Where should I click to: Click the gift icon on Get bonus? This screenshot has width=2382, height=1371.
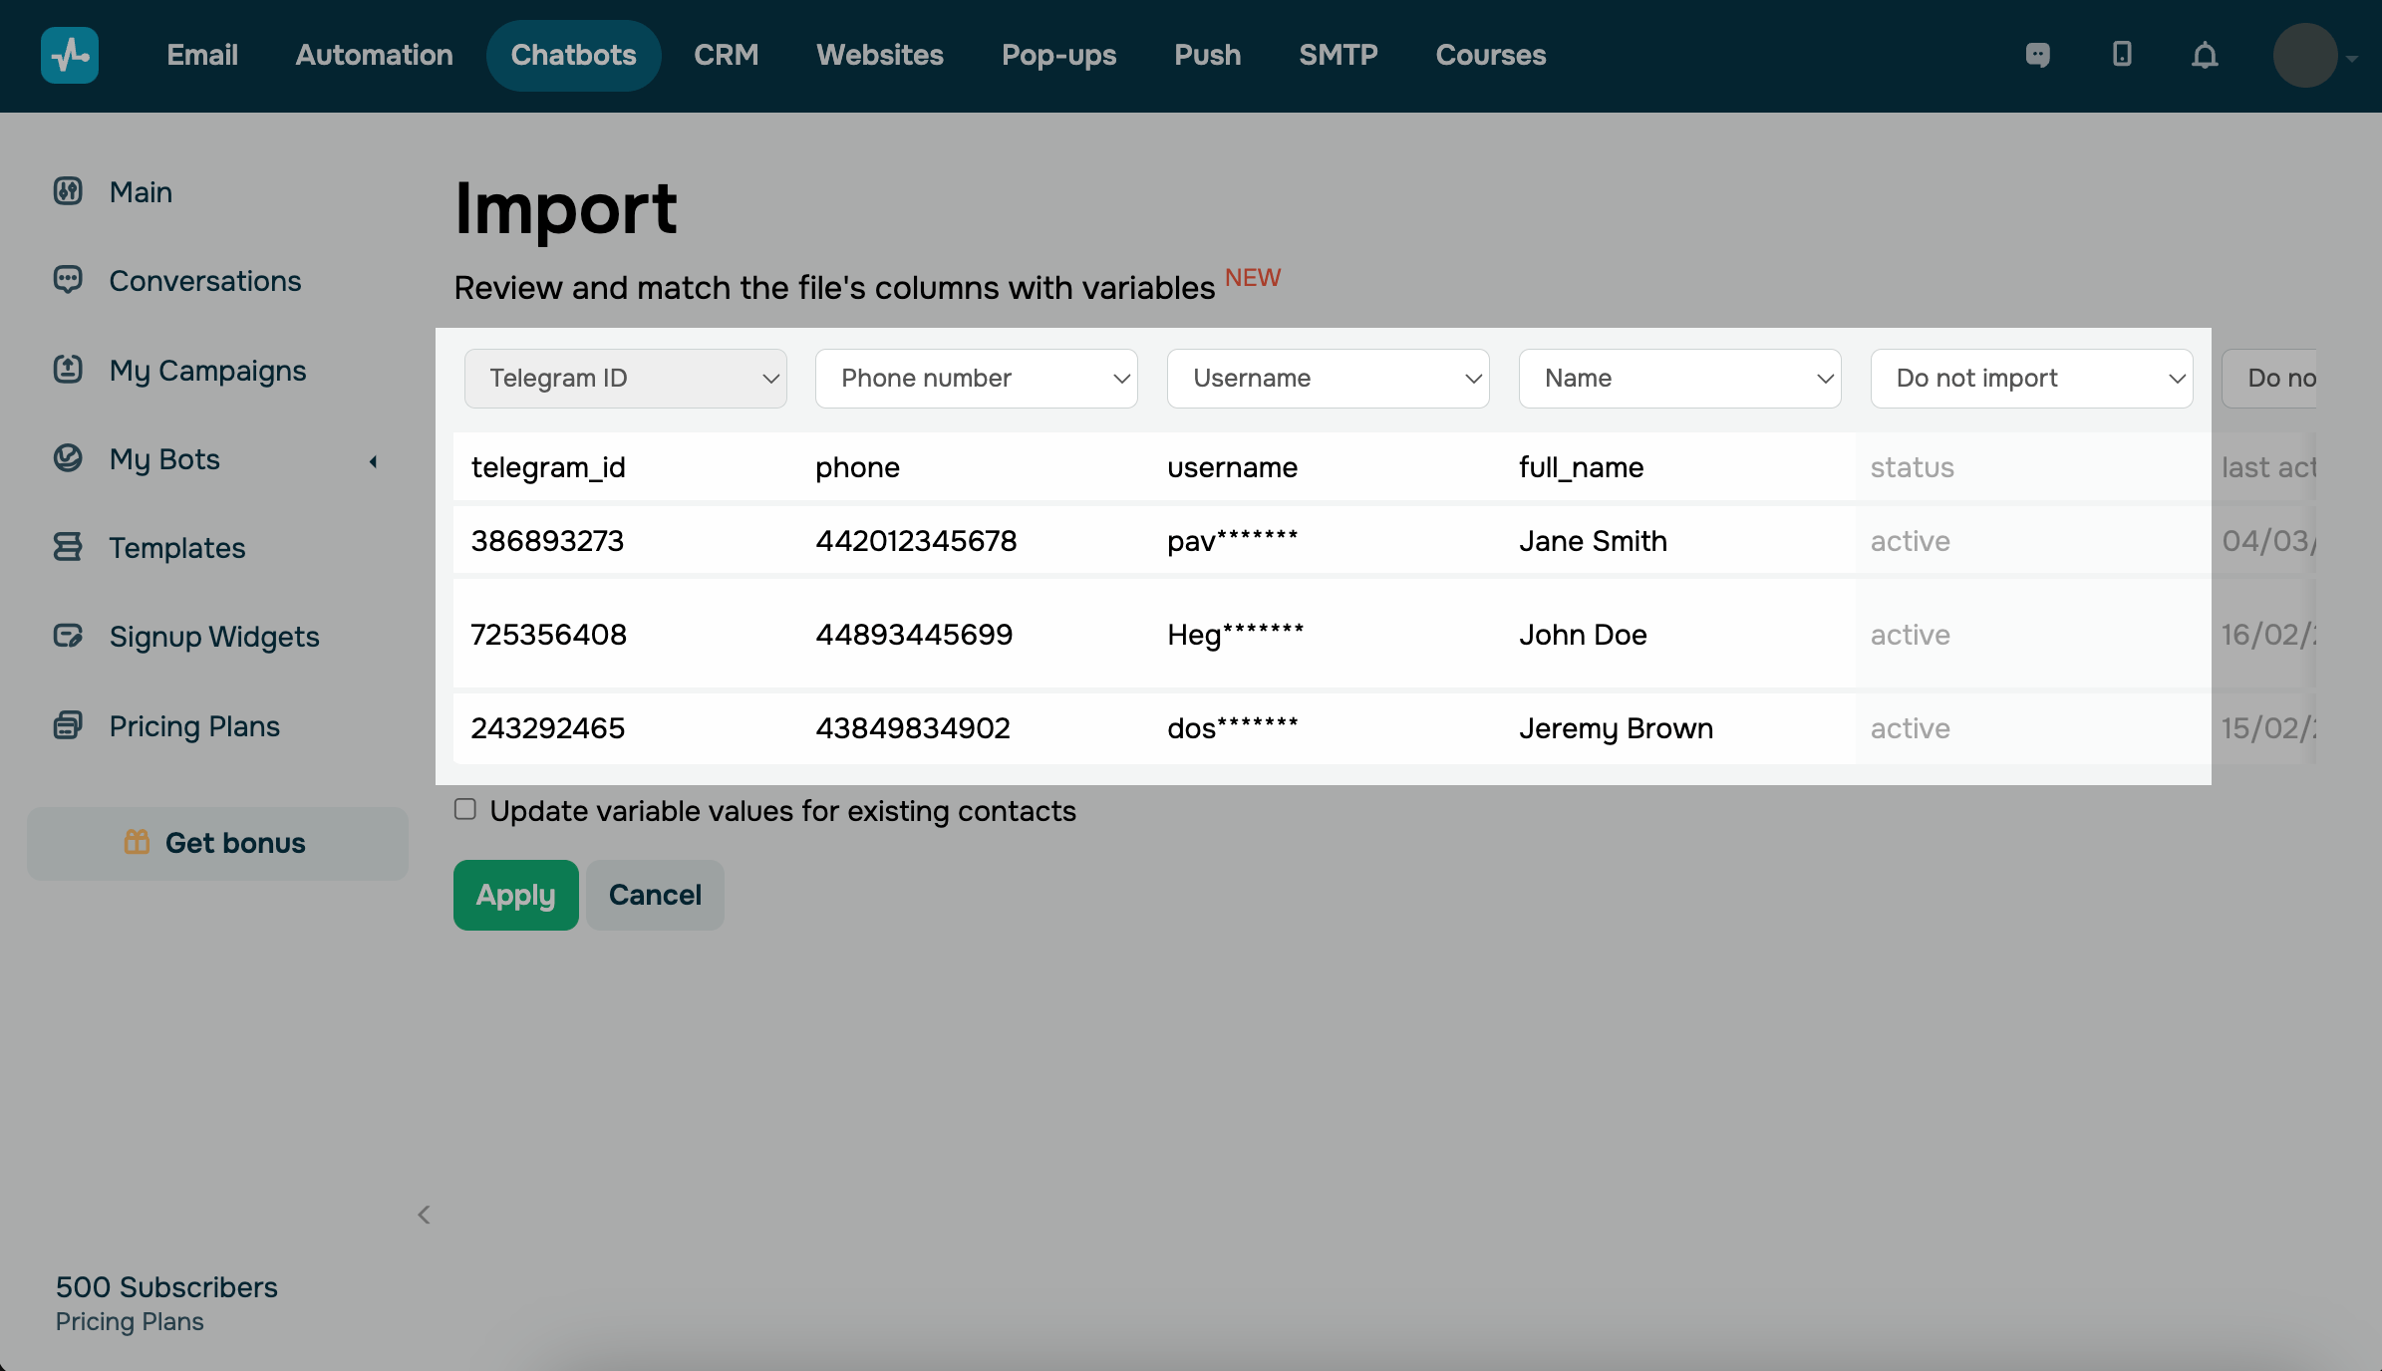(137, 842)
